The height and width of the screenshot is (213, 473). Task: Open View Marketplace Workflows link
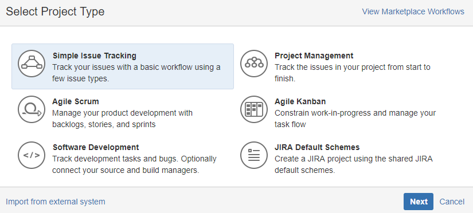click(413, 12)
